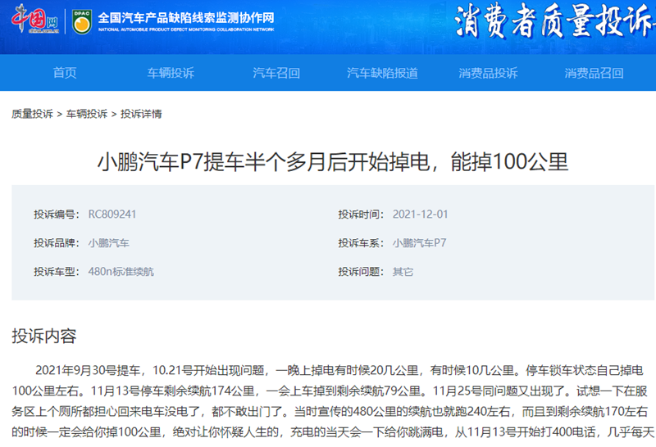Screen dimensions: 656x447
Task: Switch to the 消费品投诉 section
Action: click(x=488, y=73)
